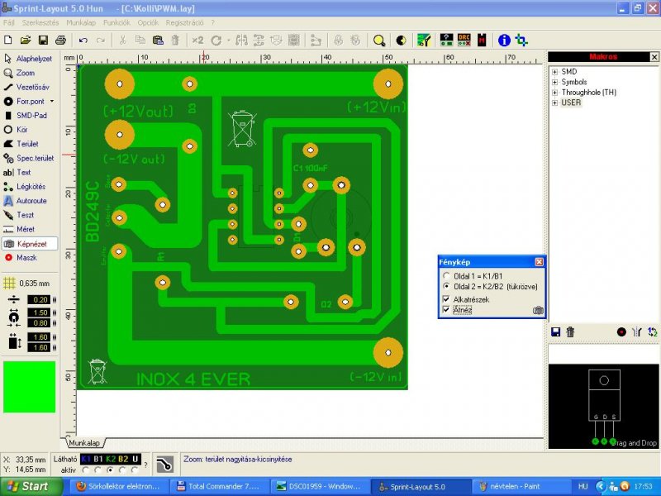Click the Windows Start button
The image size is (661, 496).
(30, 486)
